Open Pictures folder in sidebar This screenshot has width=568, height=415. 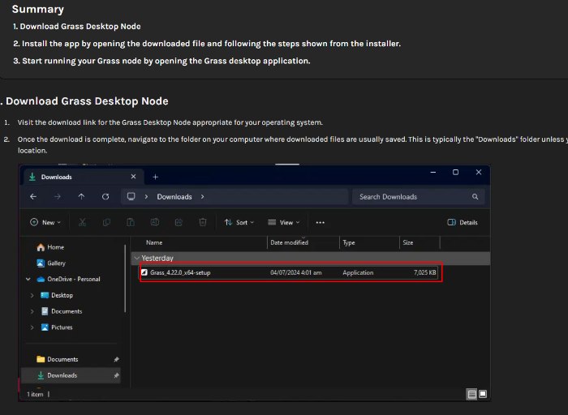click(x=57, y=327)
